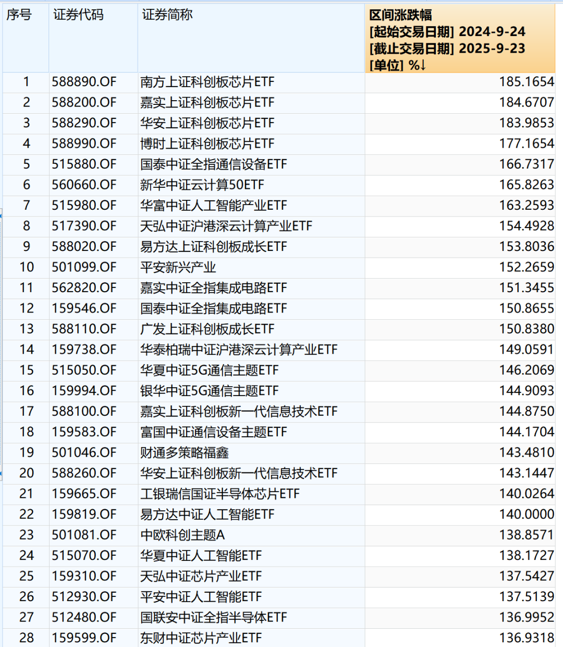Select code 588260.OF

pyautogui.click(x=84, y=473)
